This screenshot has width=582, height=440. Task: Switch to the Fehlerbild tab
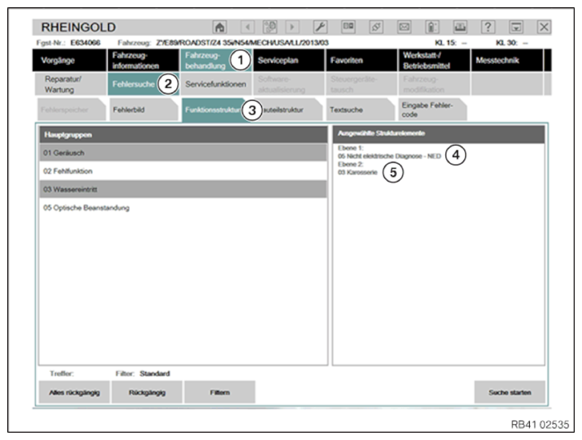(143, 110)
